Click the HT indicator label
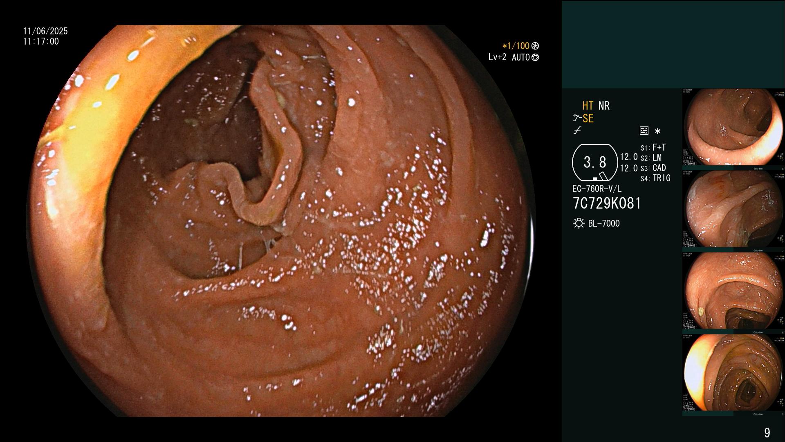Screen dimensions: 785x442 [588, 106]
